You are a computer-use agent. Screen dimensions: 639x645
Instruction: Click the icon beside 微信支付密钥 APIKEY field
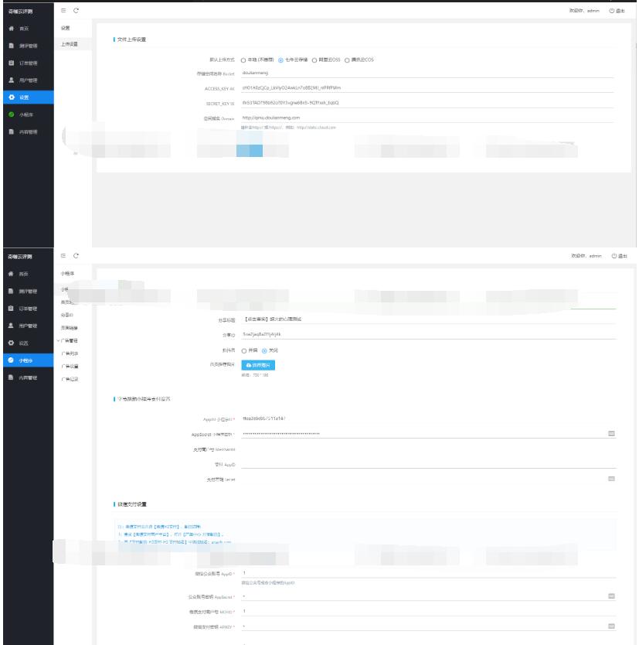point(611,626)
